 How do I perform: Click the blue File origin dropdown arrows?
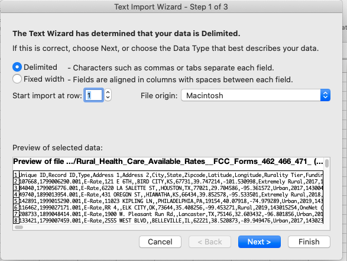click(325, 95)
